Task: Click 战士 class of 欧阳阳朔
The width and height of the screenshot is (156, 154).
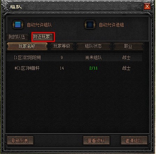Action: pos(126,58)
